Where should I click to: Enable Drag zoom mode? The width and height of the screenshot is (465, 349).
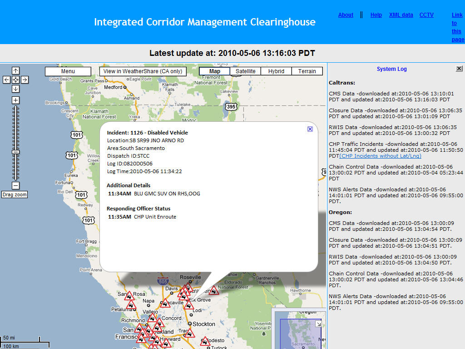[x=14, y=194]
